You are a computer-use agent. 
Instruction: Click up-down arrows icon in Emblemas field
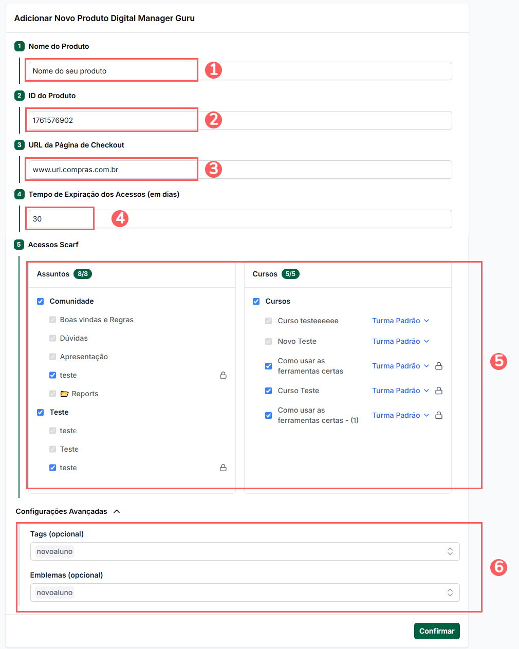coord(450,592)
